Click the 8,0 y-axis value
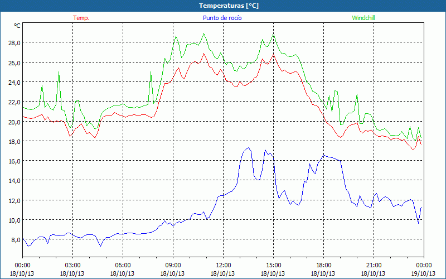The height and width of the screenshot is (279, 446). pos(16,240)
